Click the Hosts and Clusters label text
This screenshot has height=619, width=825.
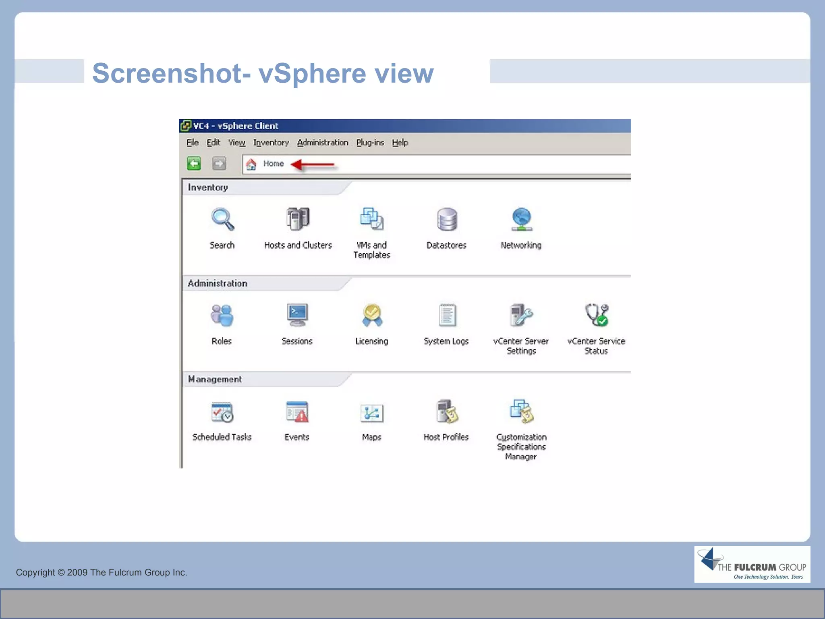click(x=298, y=245)
